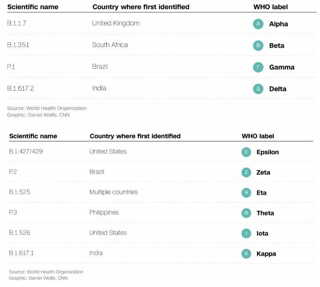
Task: Click the 'Philippines' country cell
Action: (x=104, y=213)
